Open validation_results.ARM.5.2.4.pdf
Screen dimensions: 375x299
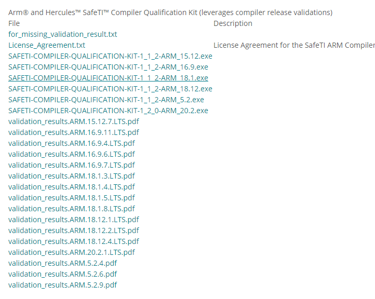click(63, 263)
